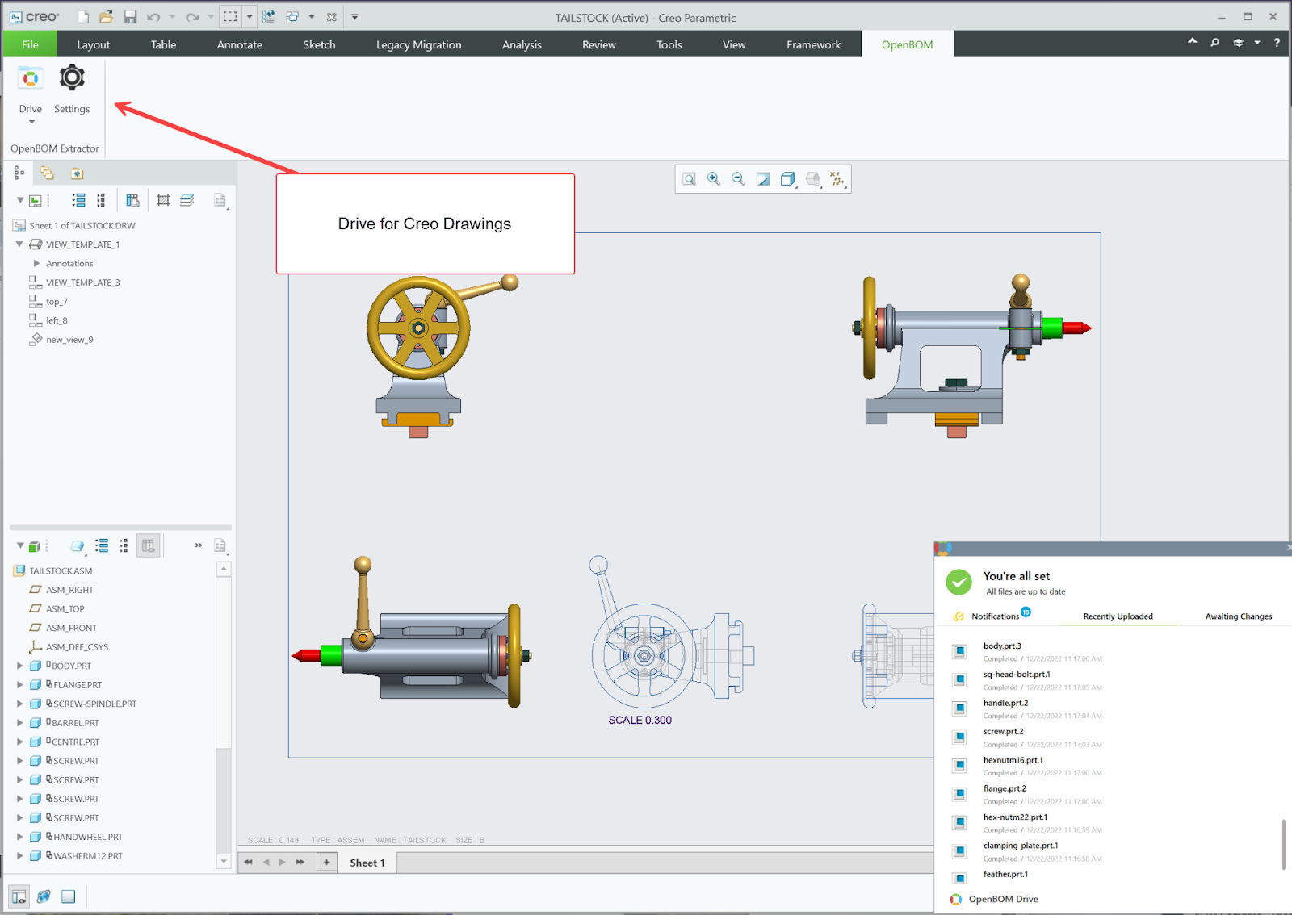
Task: Collapse the VIEW_TEMPLATE_1 node
Action: (x=19, y=244)
